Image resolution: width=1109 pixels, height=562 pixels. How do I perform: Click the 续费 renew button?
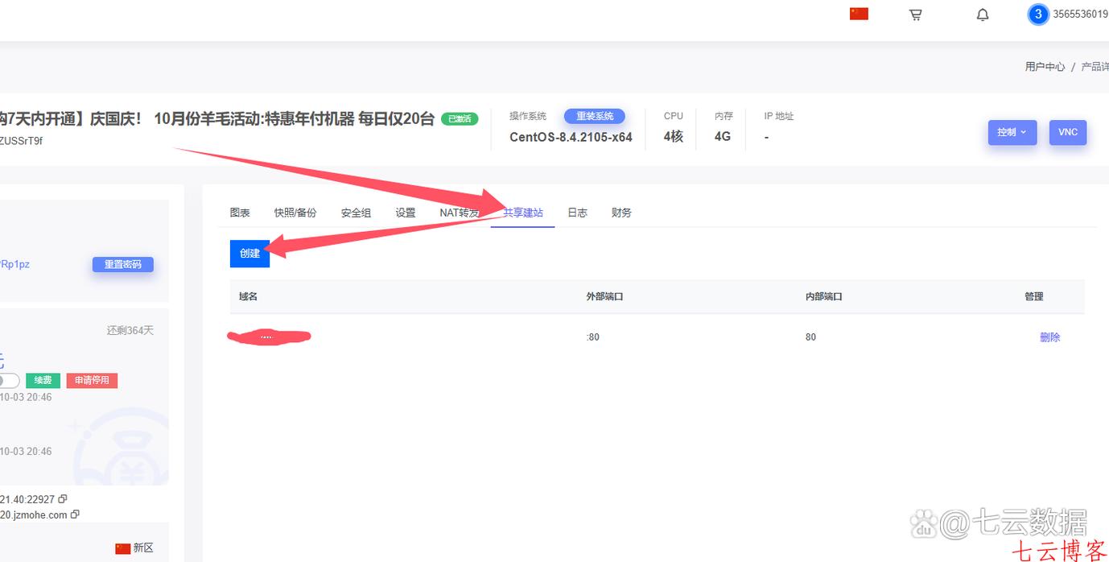43,380
